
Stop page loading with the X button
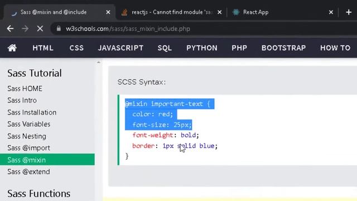tap(40, 28)
